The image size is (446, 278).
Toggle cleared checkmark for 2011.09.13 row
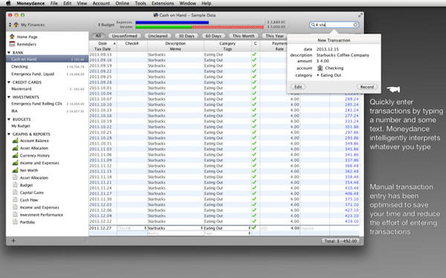pos(254,54)
